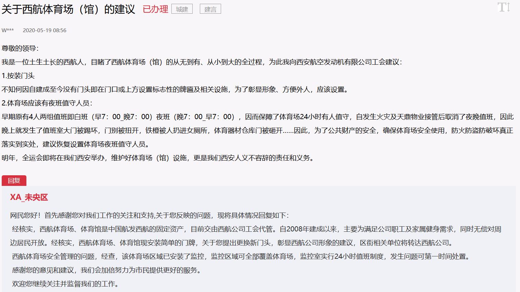Click the title 关于西航体育场（馆）的建议
Screen dimensions: 520x292
click(x=69, y=9)
